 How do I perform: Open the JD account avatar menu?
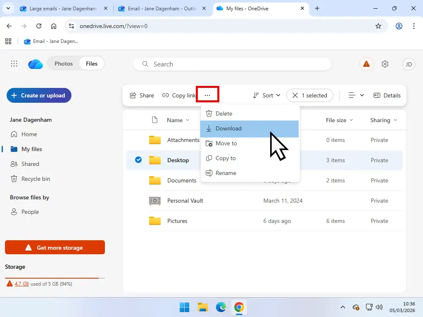(409, 64)
